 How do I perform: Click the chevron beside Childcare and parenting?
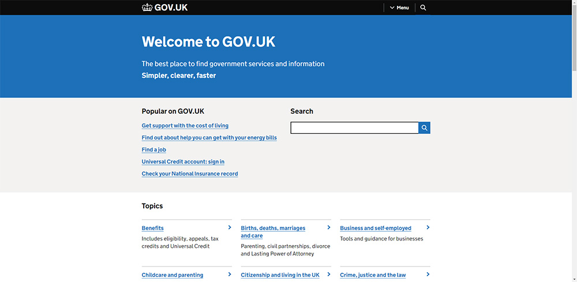(x=230, y=274)
